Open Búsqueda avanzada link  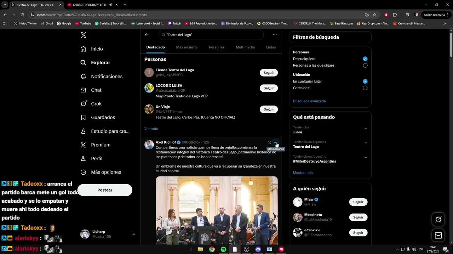[x=309, y=101]
